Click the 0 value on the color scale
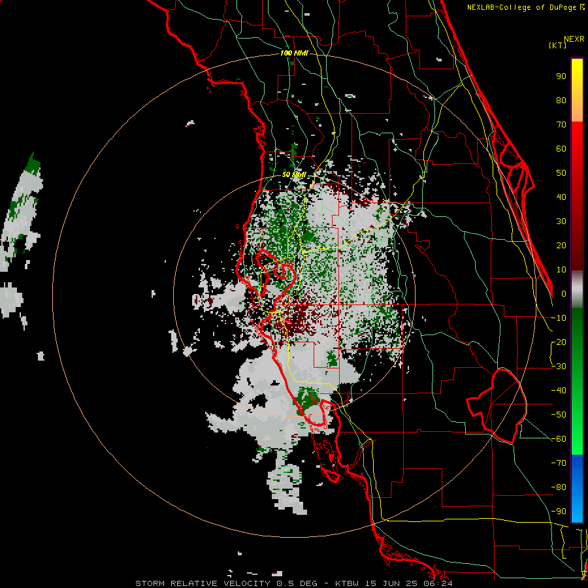The height and width of the screenshot is (588, 588). (564, 293)
